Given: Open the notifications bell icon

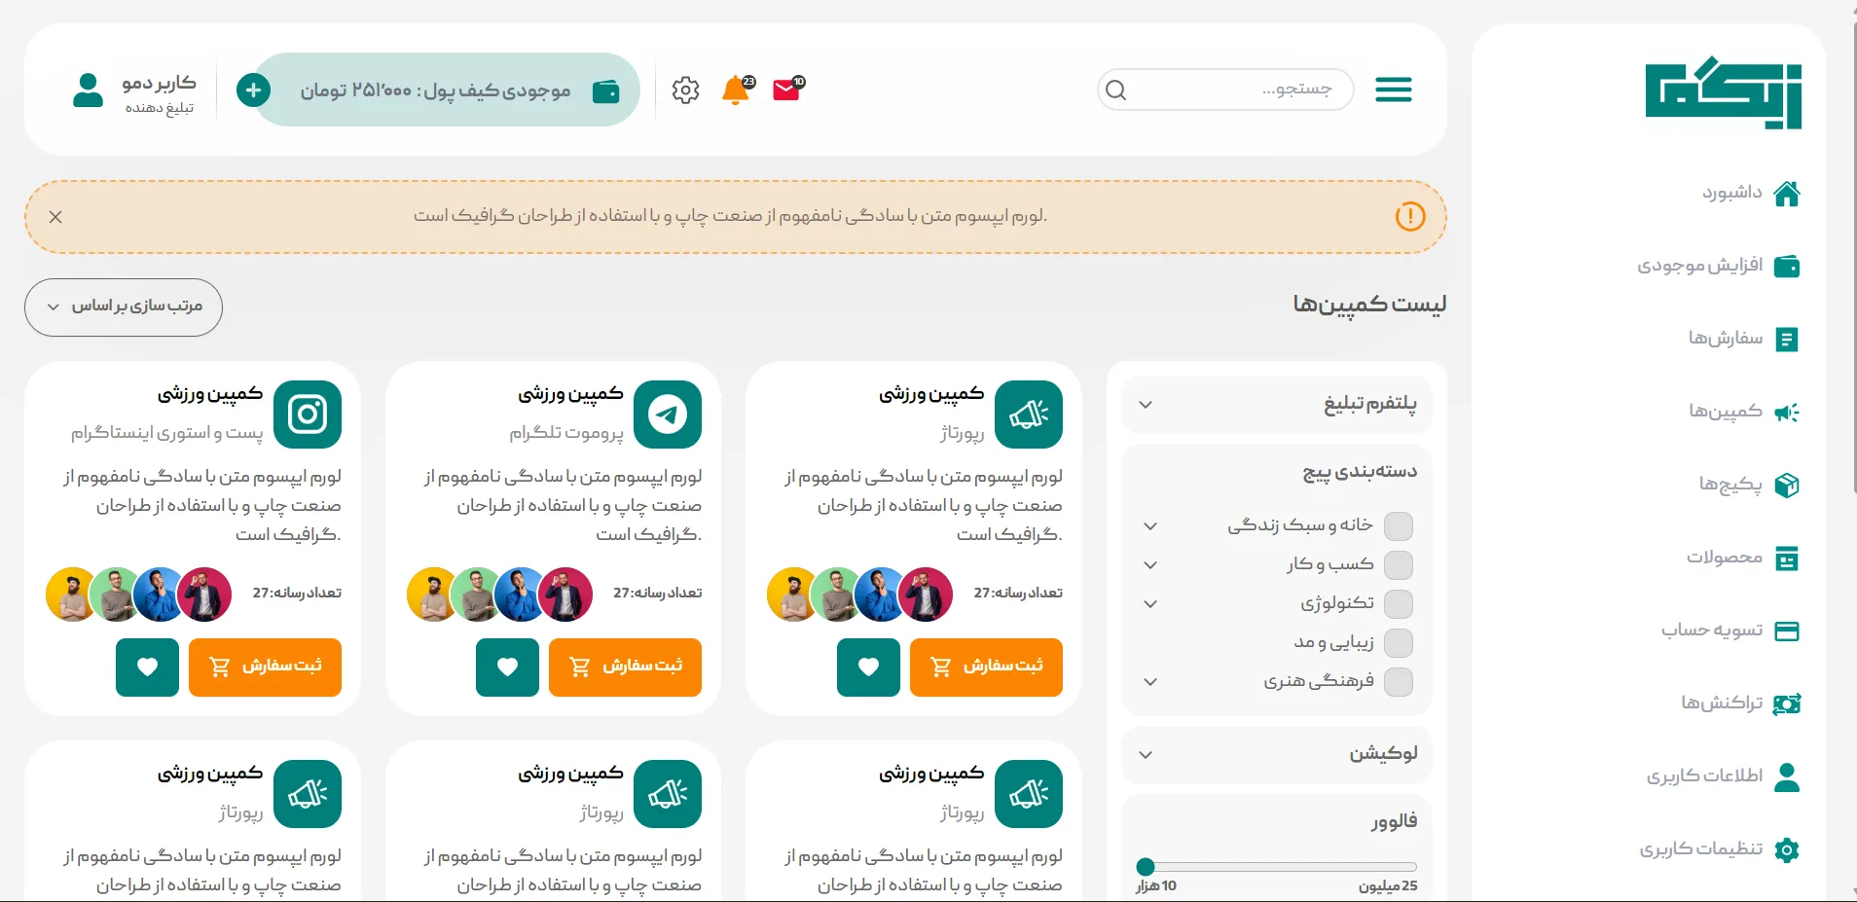Looking at the screenshot, I should (x=737, y=90).
